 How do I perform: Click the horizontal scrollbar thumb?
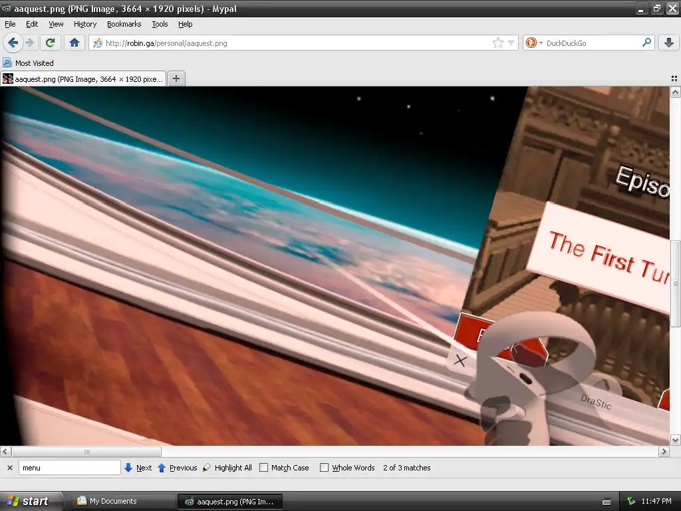point(86,452)
